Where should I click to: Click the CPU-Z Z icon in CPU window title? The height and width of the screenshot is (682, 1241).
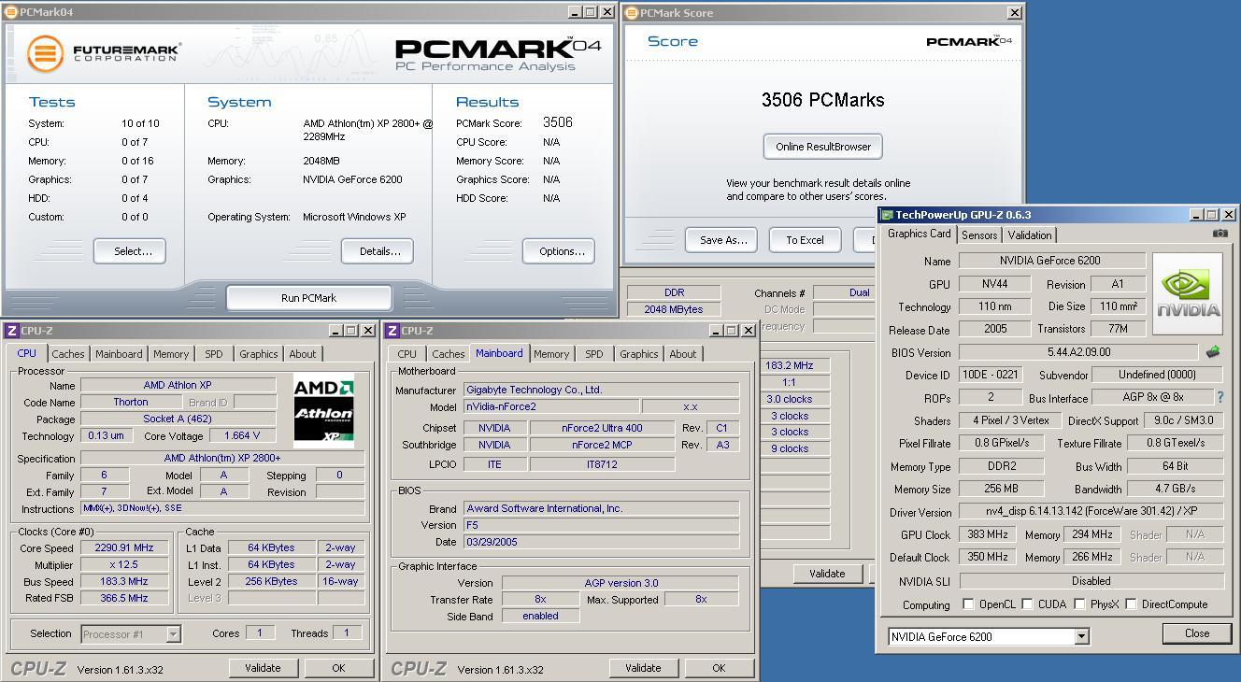pos(11,331)
